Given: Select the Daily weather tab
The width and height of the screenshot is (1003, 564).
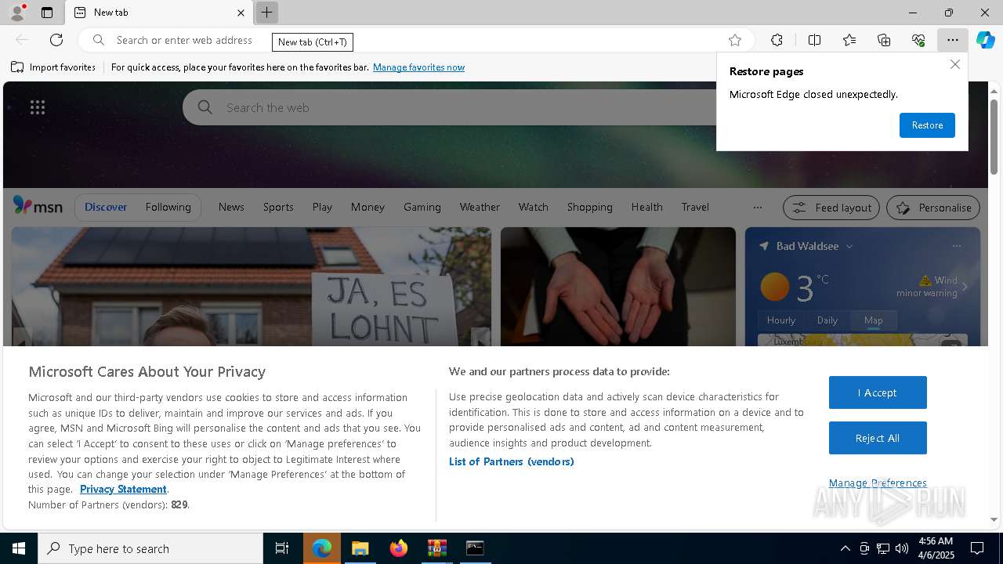Looking at the screenshot, I should (827, 320).
